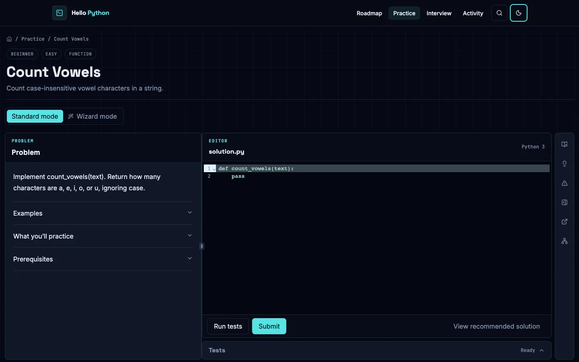Open the Activity nav item
This screenshot has width=579, height=362.
click(473, 13)
